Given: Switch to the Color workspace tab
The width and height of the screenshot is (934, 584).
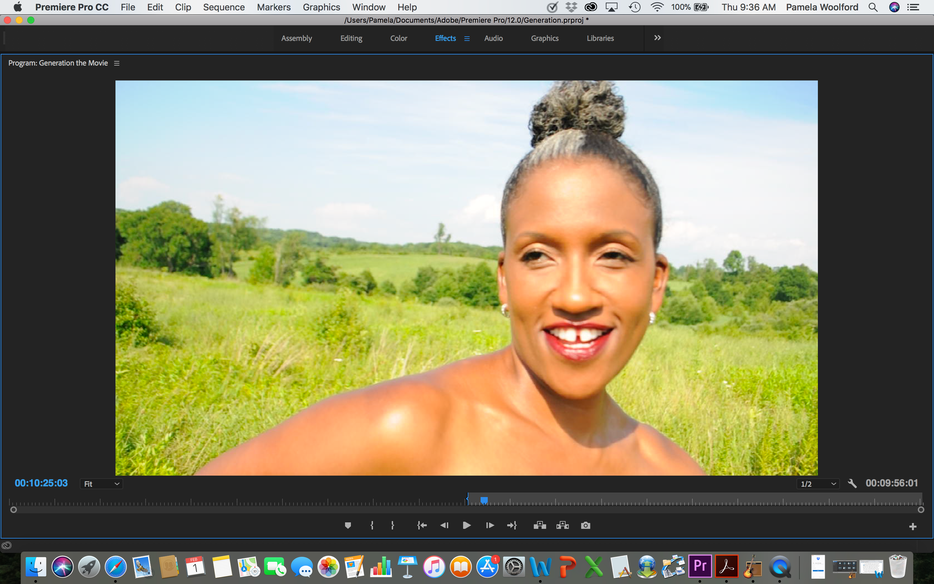Looking at the screenshot, I should coord(398,38).
